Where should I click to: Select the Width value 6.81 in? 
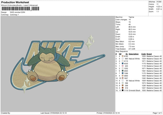pos(159,9)
